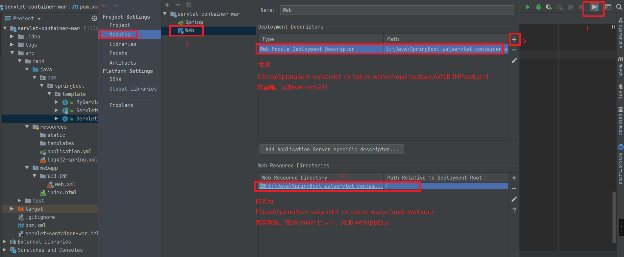Open the Database tool window
Viewport: 624px width, 257px height.
click(x=620, y=121)
